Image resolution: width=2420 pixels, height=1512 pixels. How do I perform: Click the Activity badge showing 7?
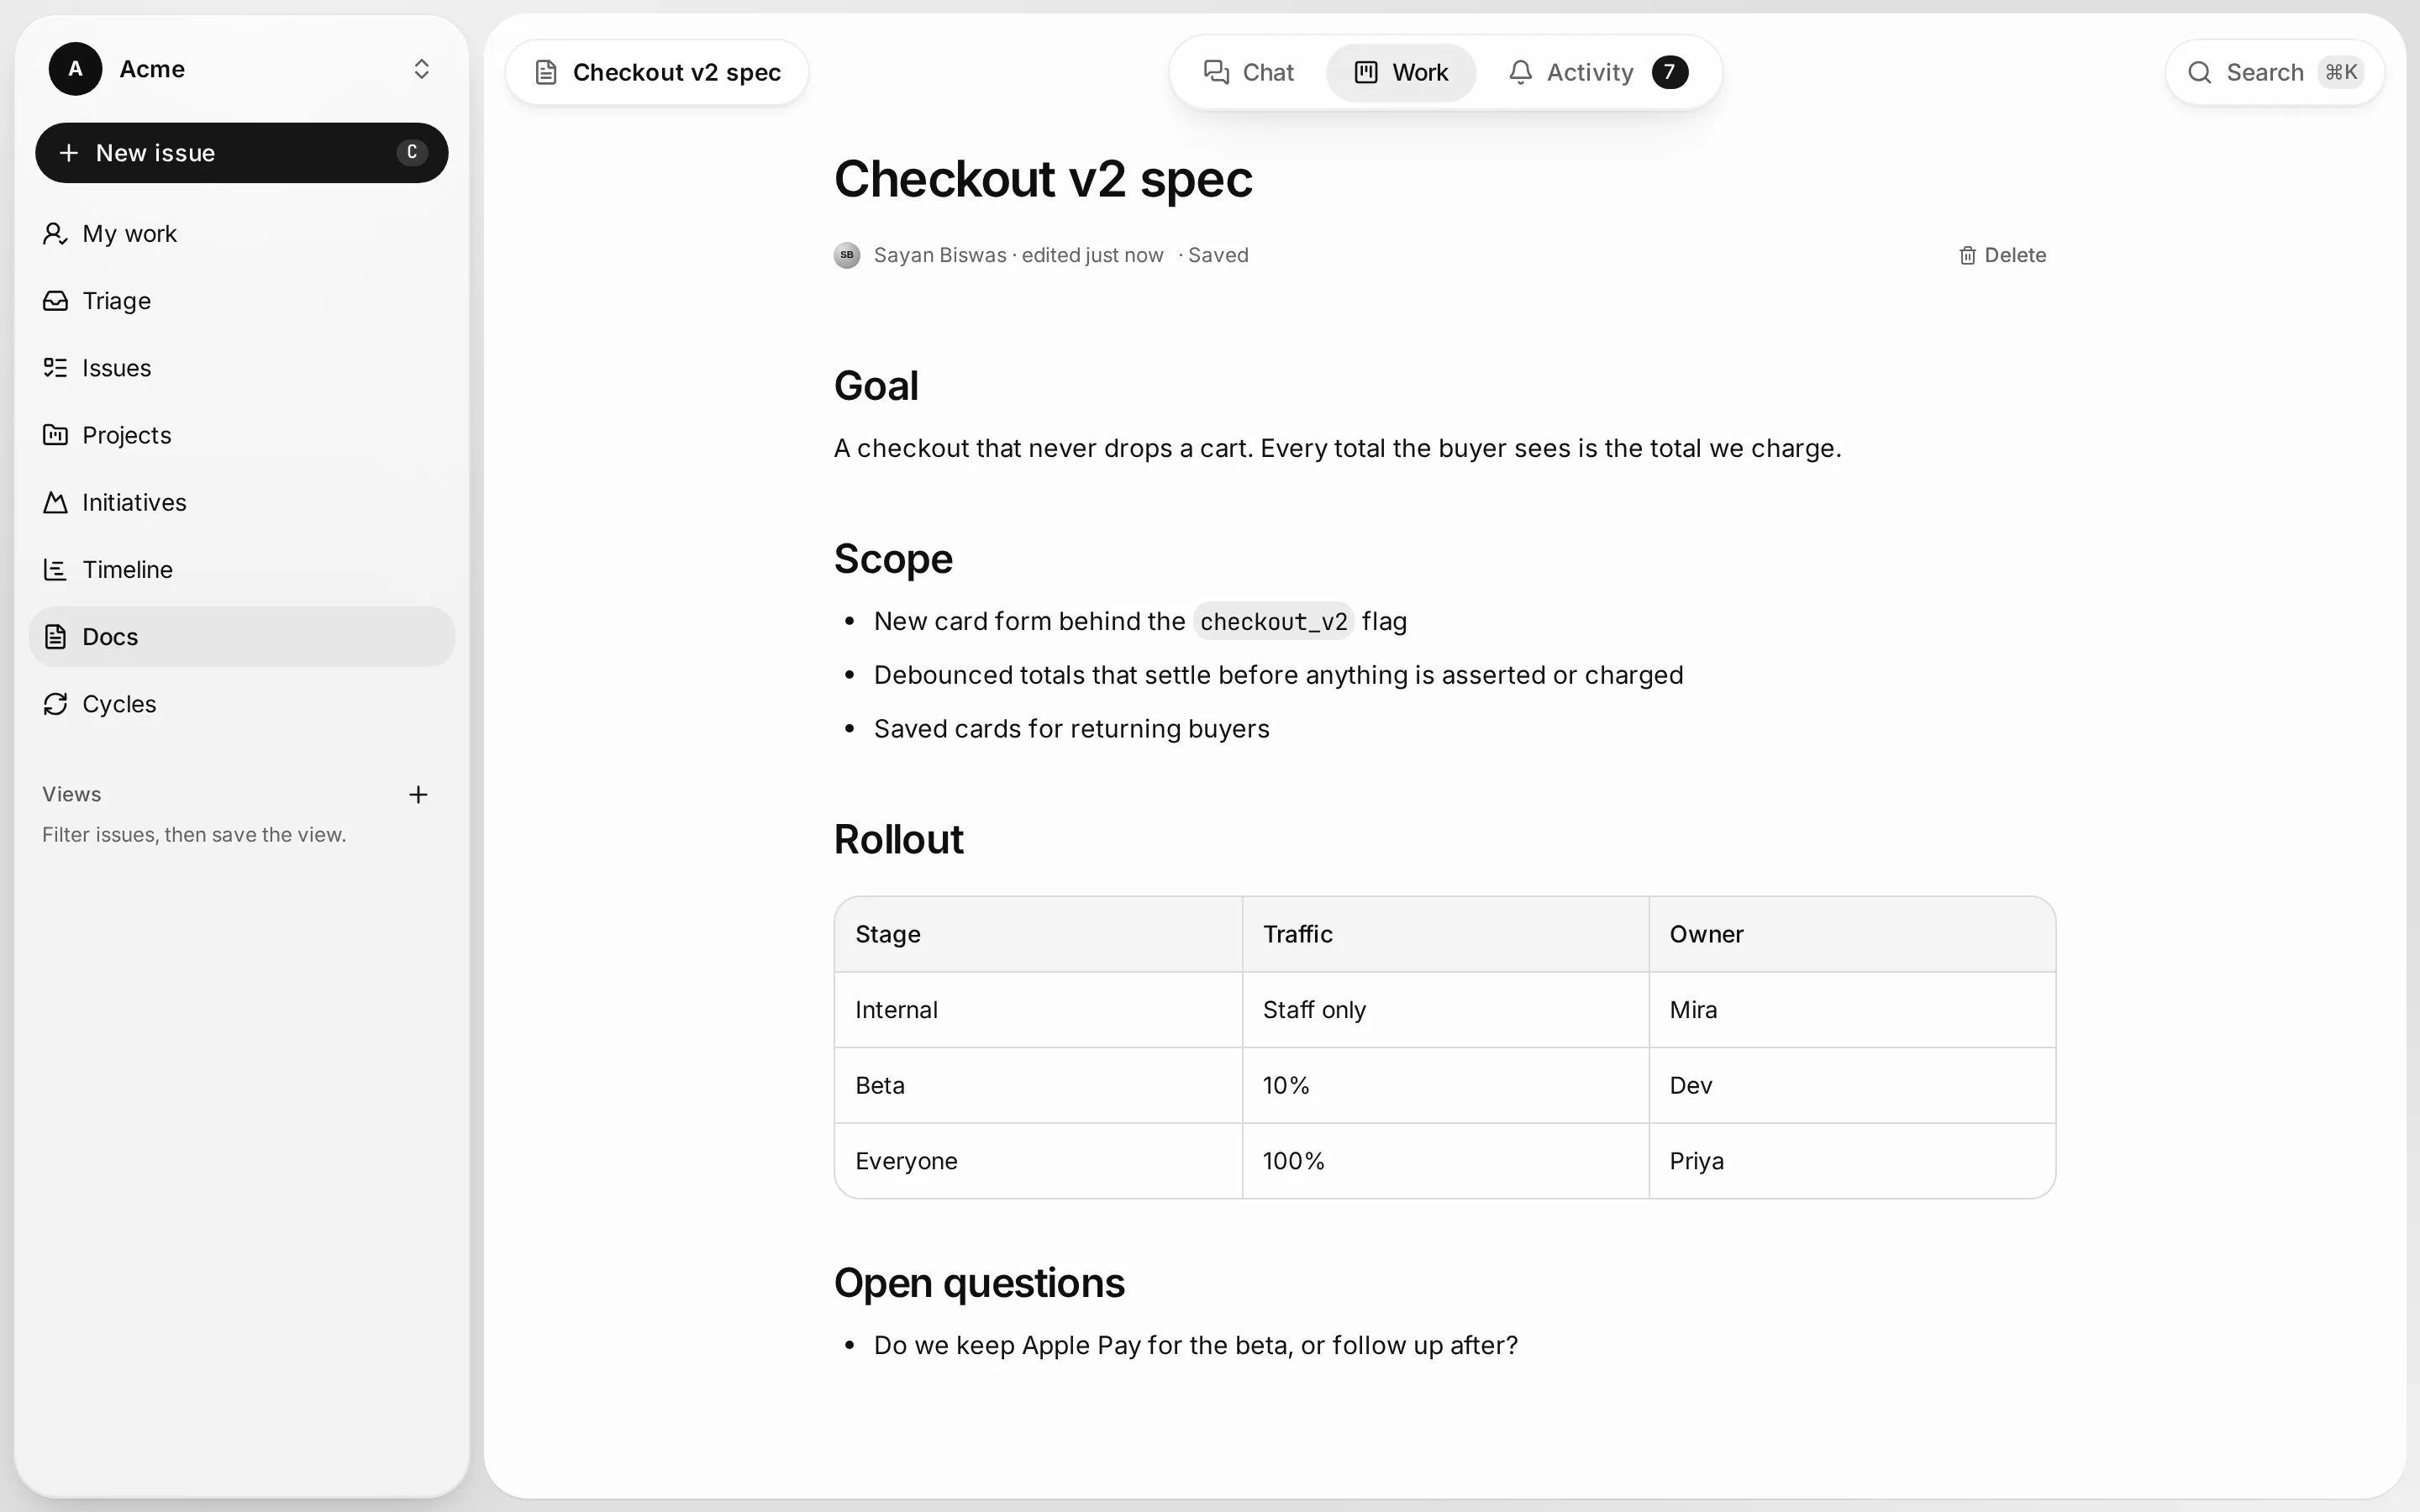tap(1670, 72)
